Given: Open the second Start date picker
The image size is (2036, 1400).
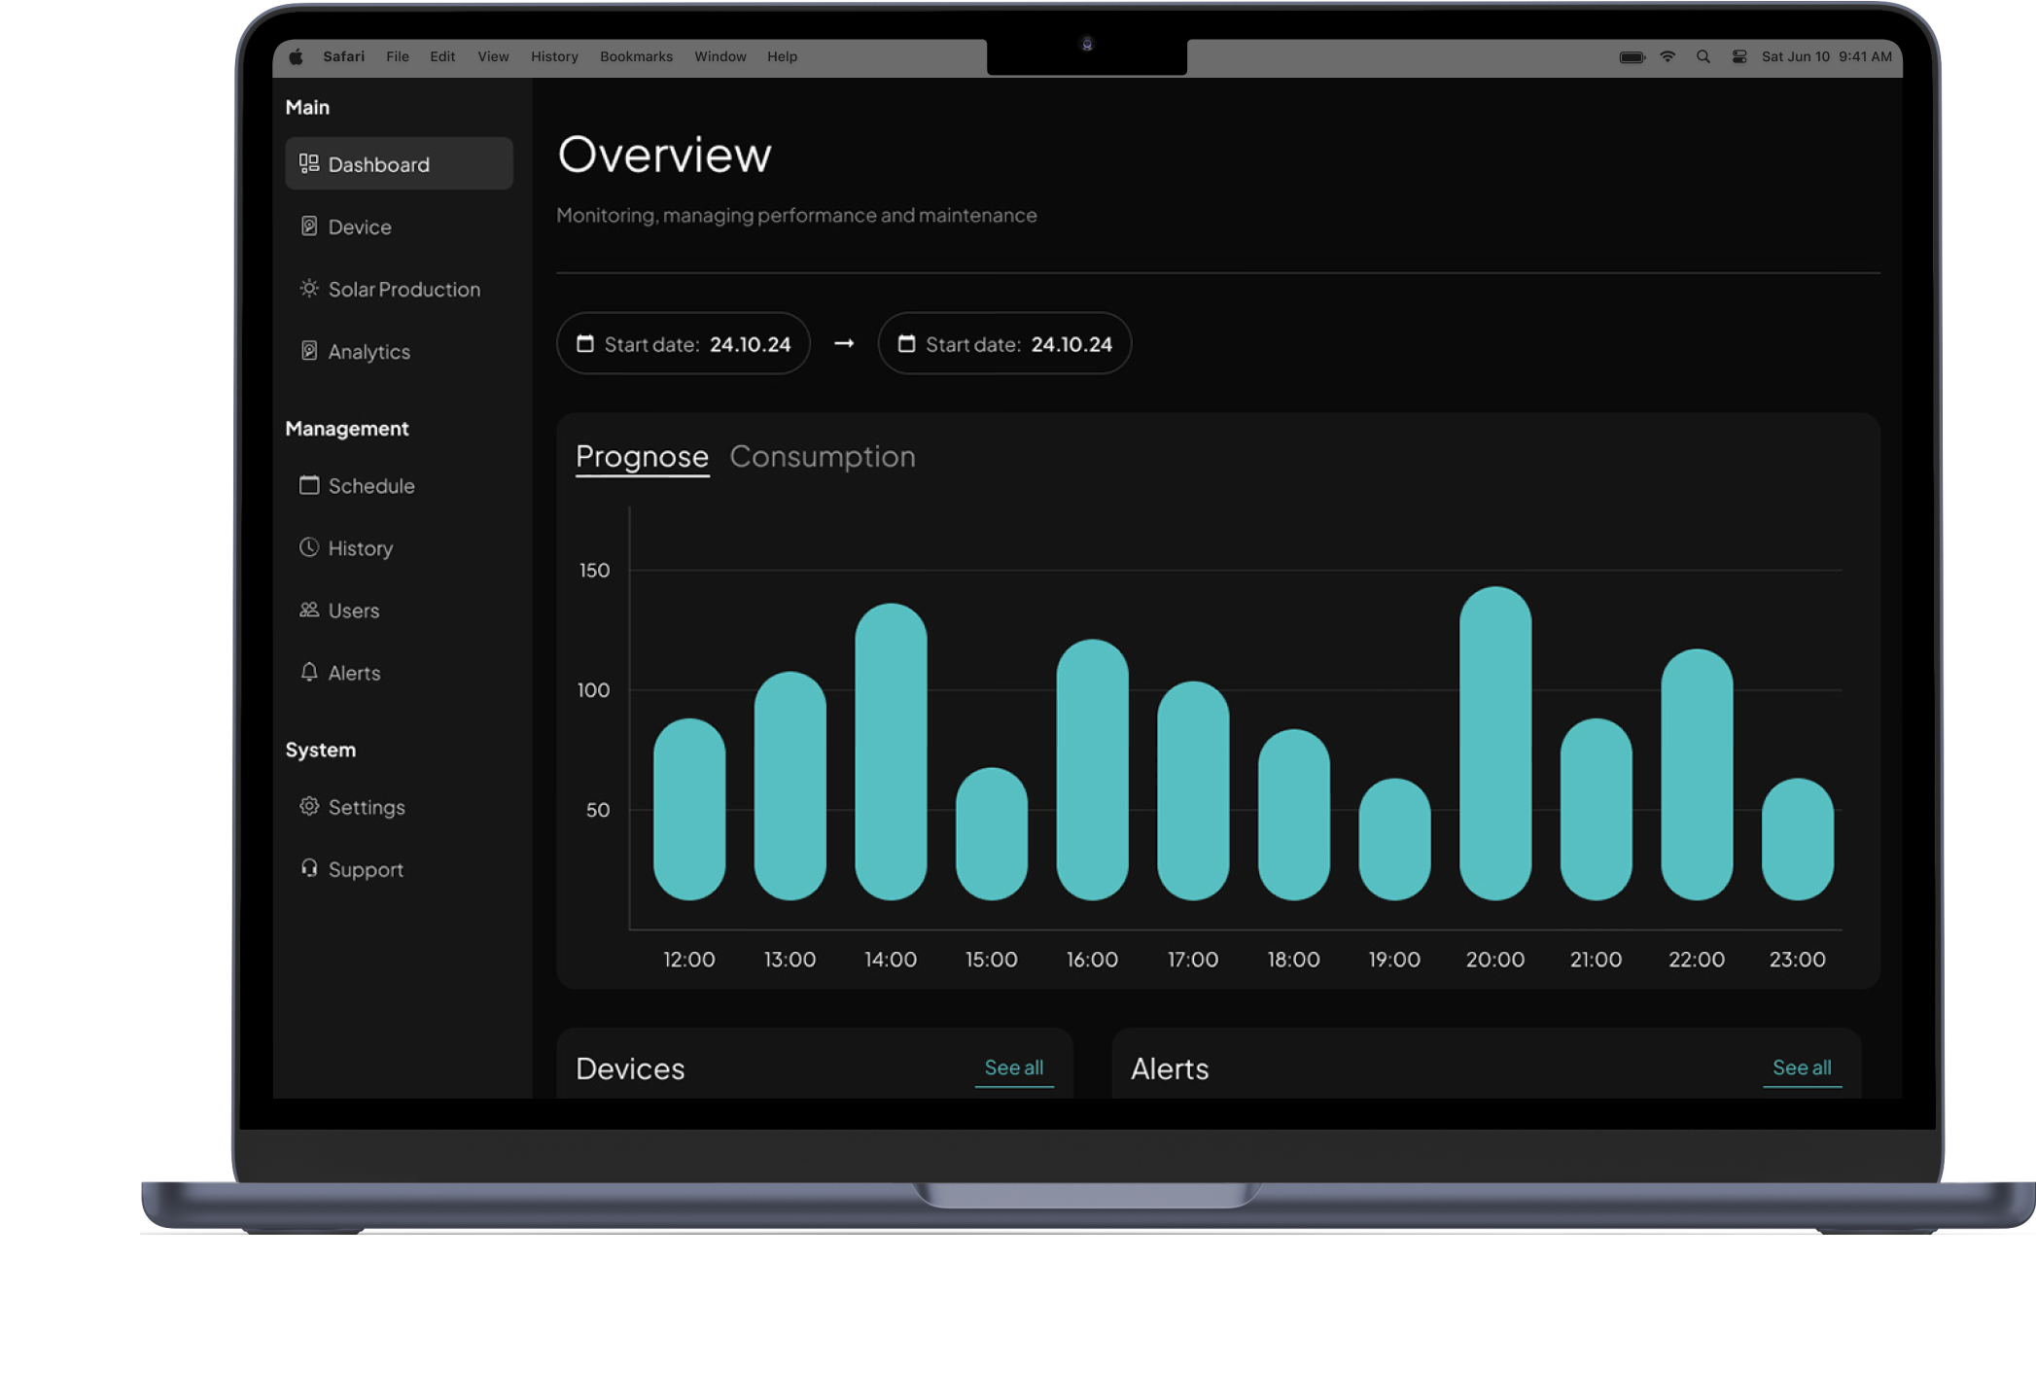Looking at the screenshot, I should click(x=1004, y=343).
